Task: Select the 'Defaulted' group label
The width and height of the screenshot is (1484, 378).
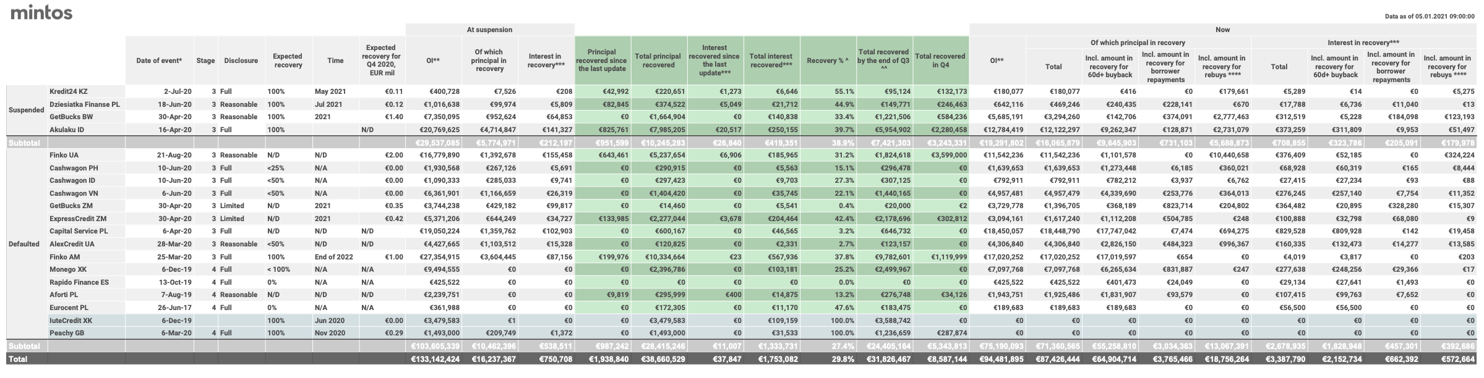Action: 24,244
